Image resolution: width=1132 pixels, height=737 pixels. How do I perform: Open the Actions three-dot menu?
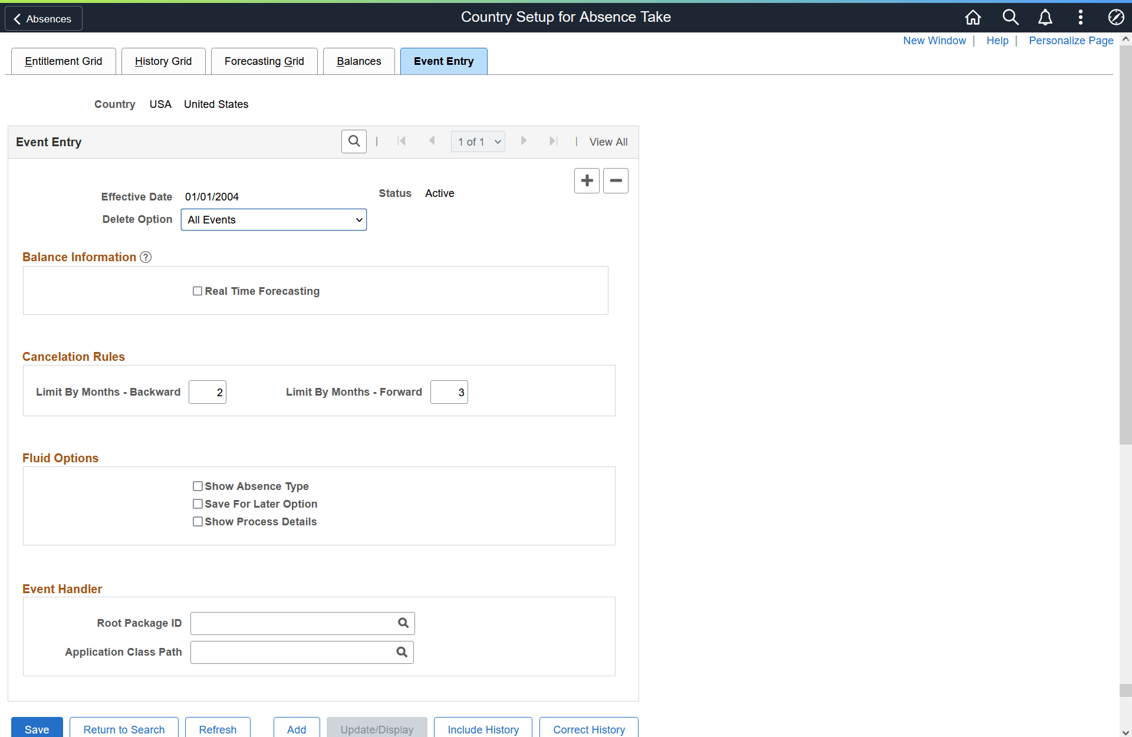(x=1080, y=18)
